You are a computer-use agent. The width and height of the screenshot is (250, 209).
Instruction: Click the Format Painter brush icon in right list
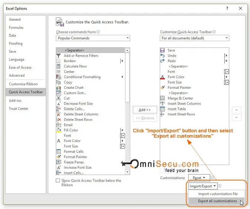tap(162, 88)
